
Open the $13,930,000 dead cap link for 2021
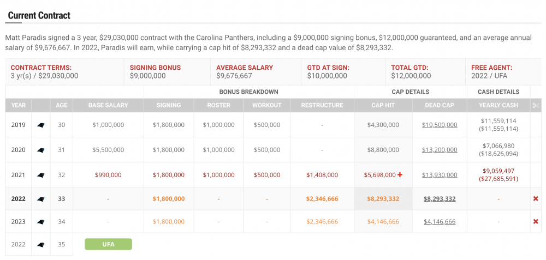(440, 175)
